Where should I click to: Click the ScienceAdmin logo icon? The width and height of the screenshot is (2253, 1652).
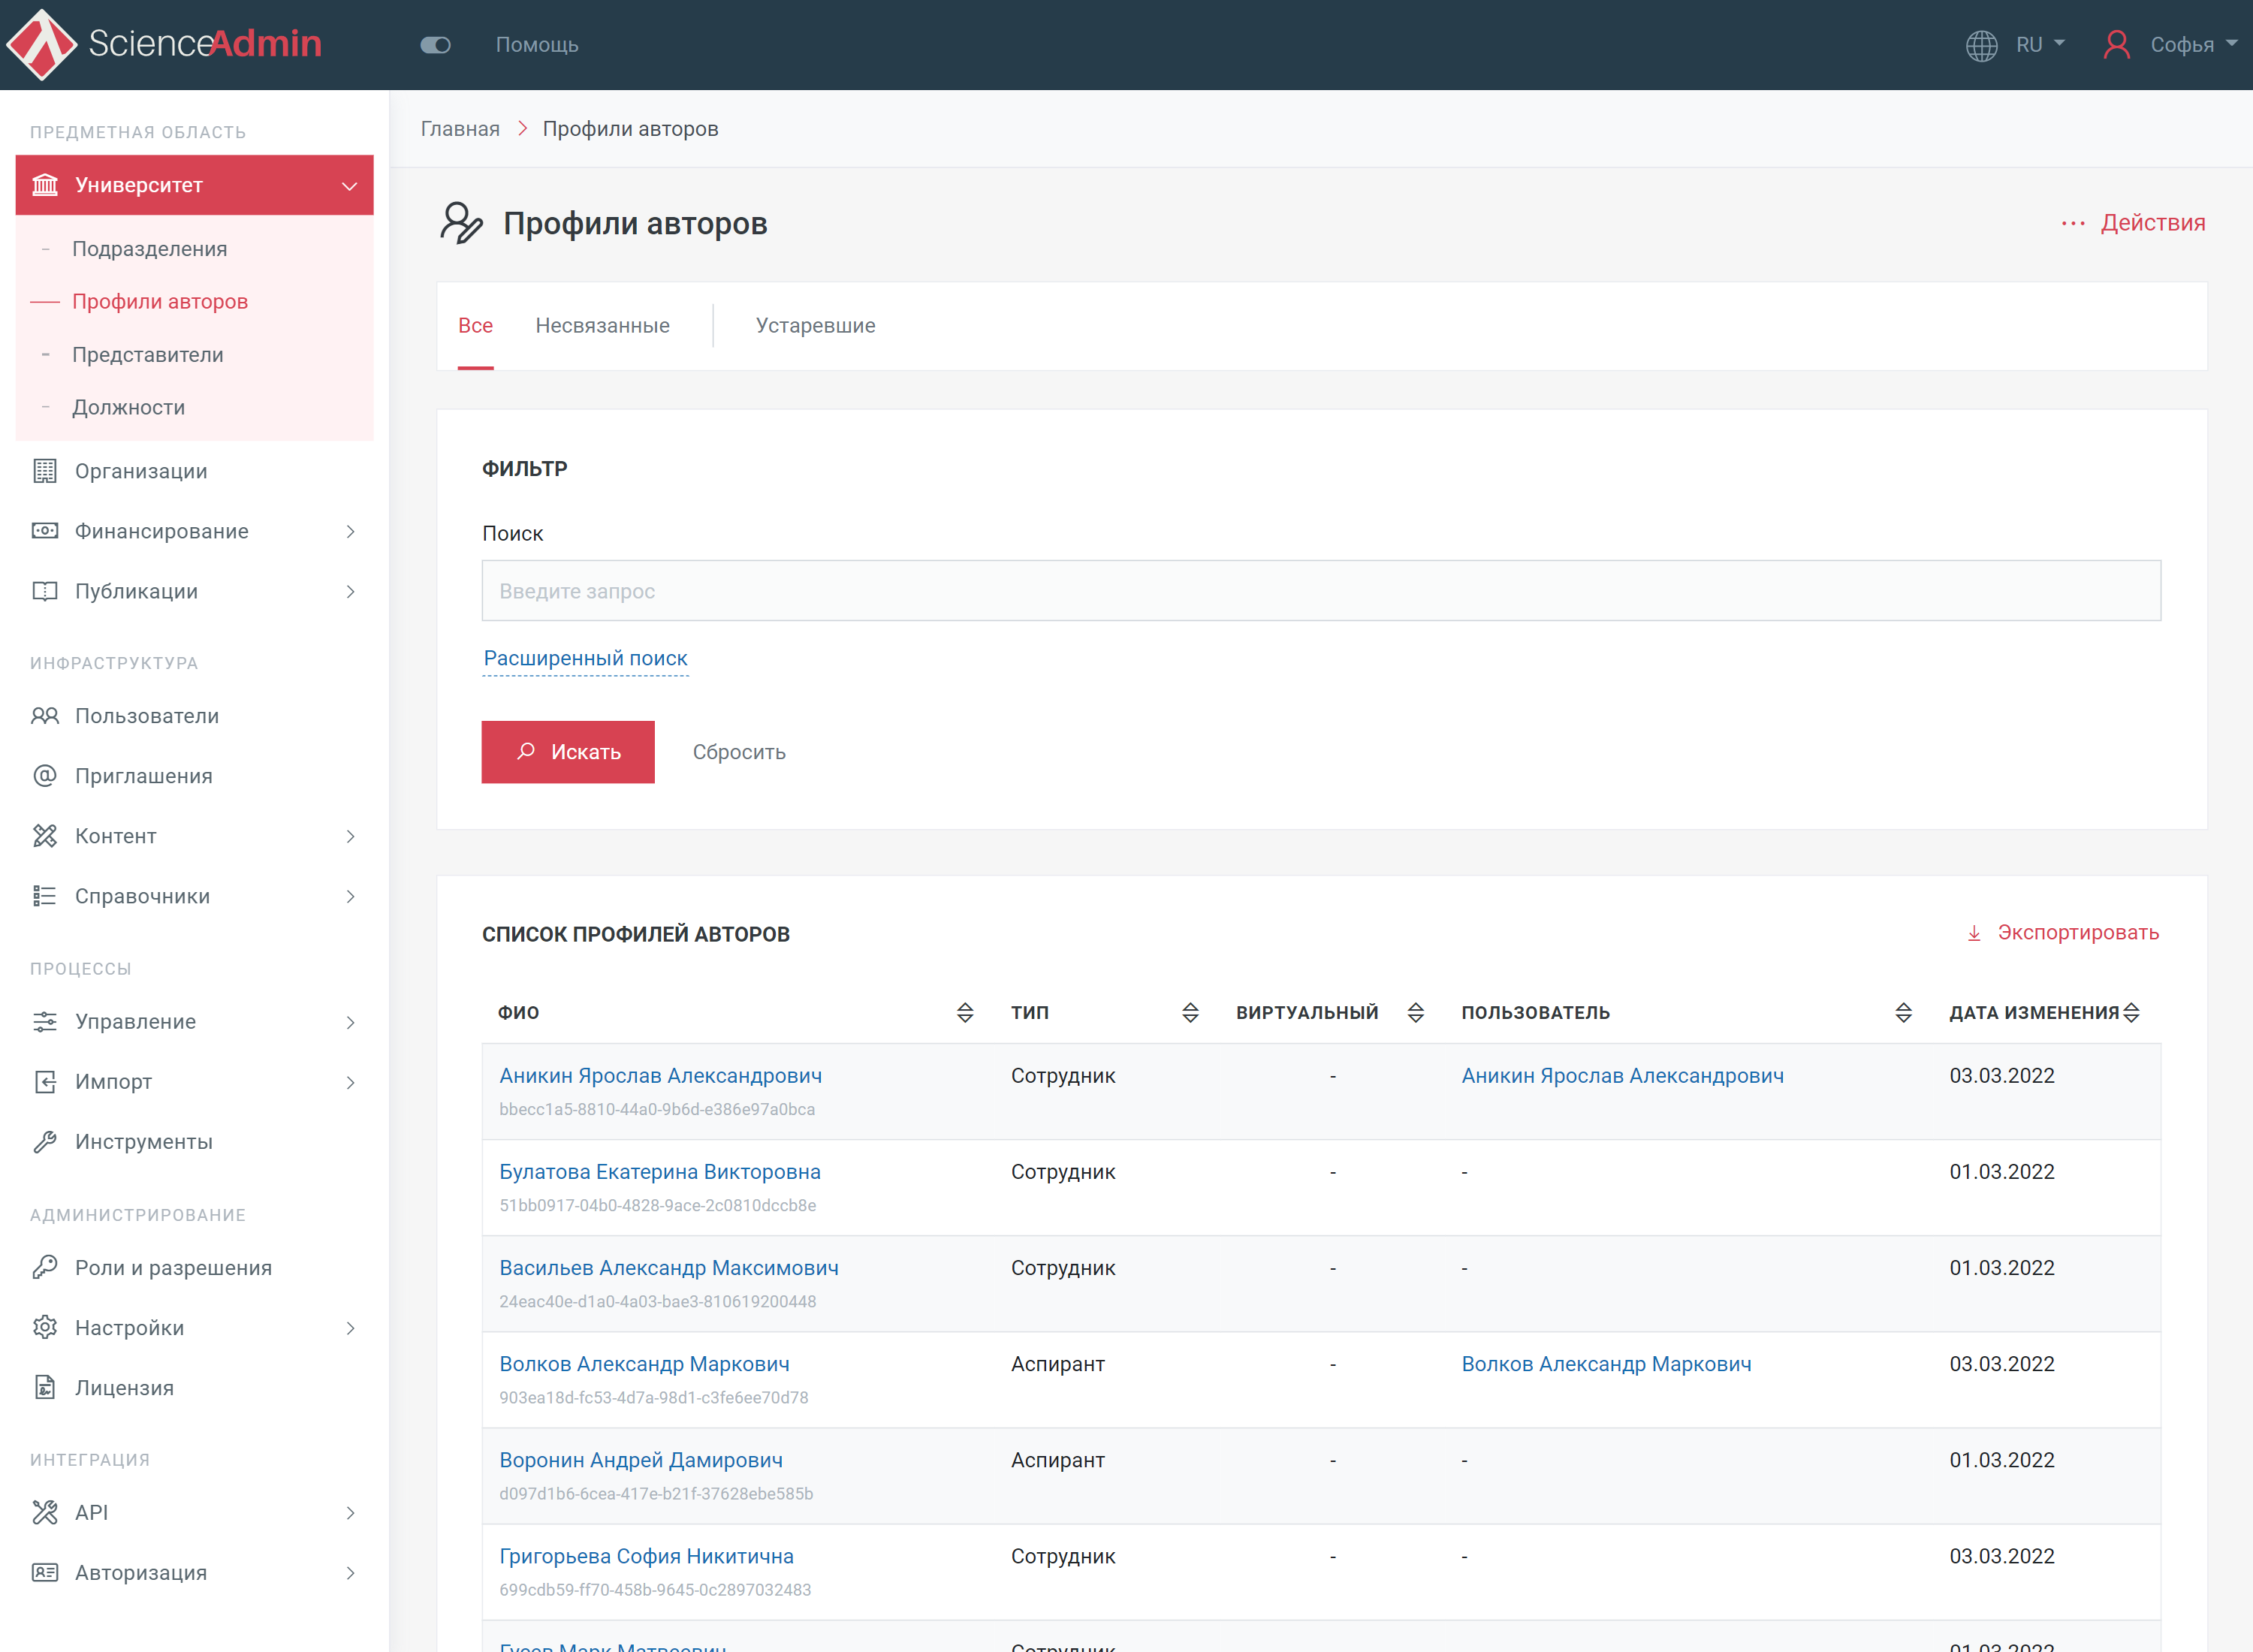pos(42,44)
